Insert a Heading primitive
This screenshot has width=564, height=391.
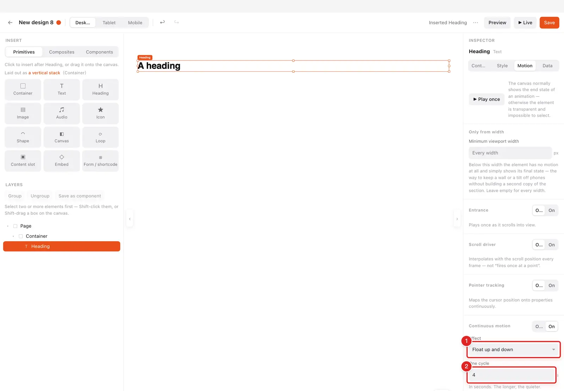click(100, 89)
